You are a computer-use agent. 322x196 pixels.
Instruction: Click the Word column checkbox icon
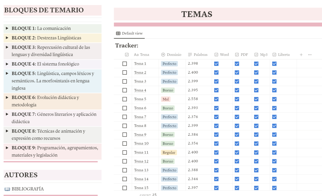tap(216, 55)
